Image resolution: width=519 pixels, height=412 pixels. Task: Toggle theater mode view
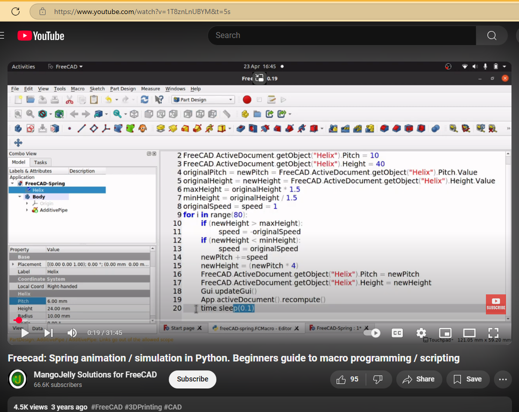(x=469, y=333)
